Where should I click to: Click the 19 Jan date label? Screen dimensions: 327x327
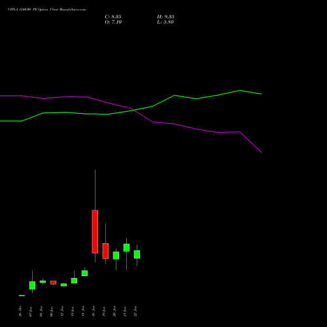pos(104,311)
